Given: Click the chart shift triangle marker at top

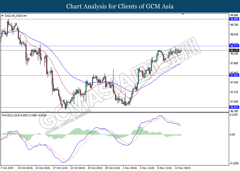Looking at the screenshot, I should [183, 14].
